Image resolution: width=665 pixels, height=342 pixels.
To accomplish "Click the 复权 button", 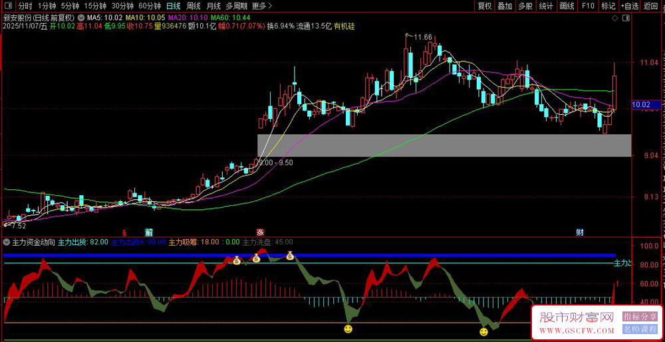I will tap(484, 6).
